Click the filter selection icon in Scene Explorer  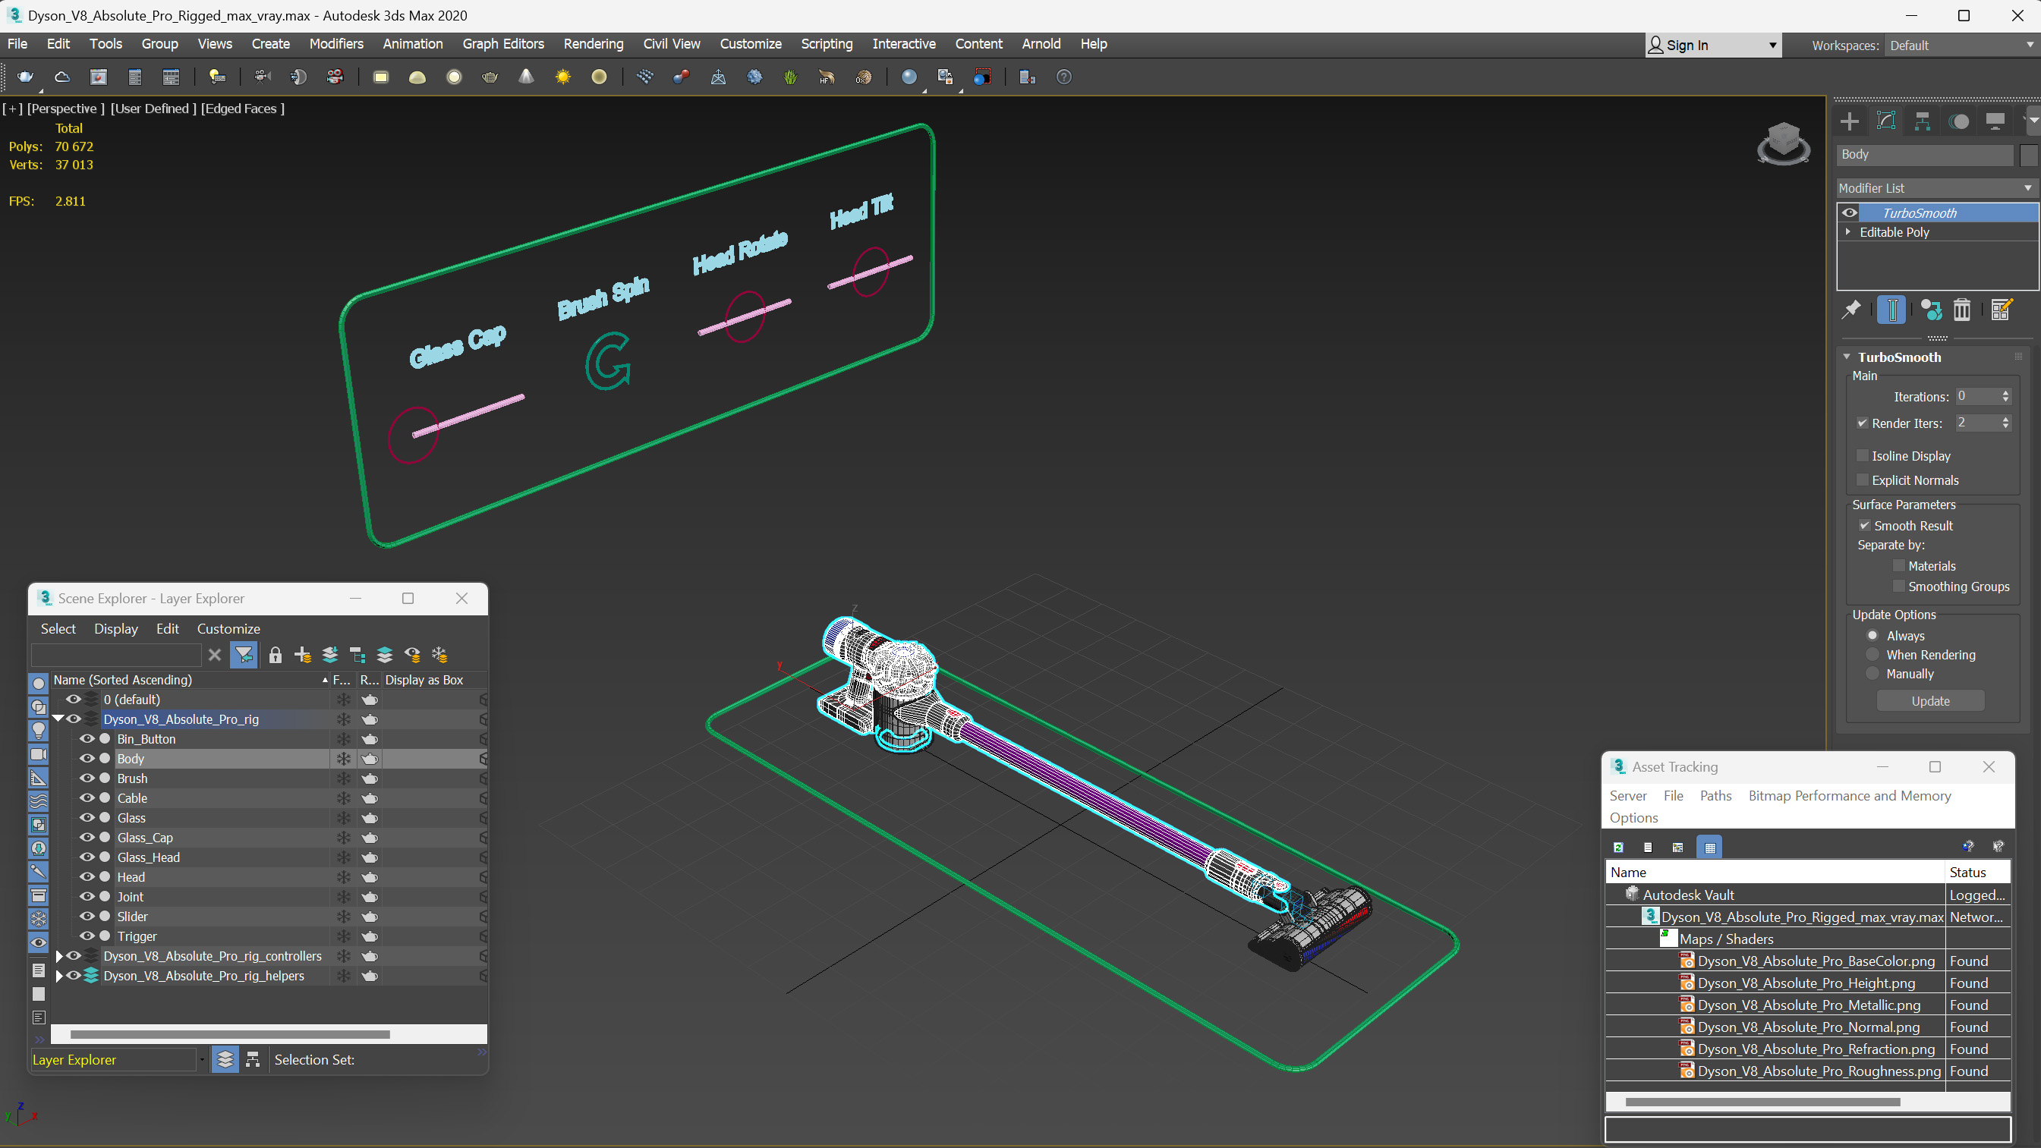click(244, 656)
